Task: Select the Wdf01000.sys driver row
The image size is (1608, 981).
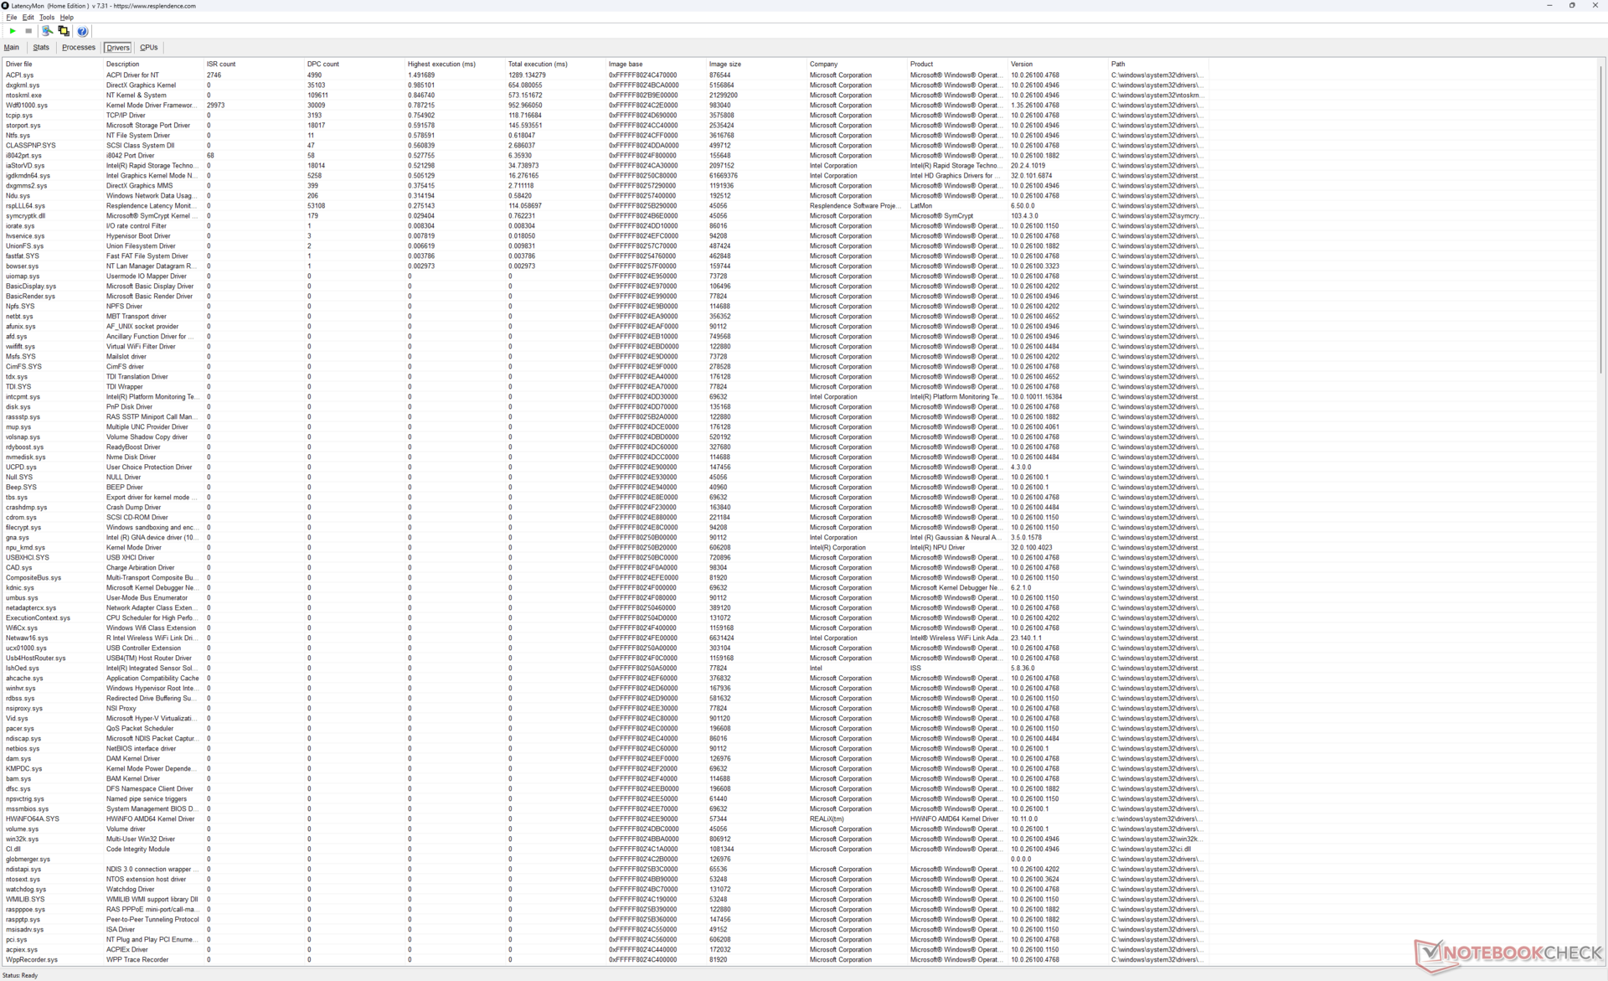Action: click(605, 106)
